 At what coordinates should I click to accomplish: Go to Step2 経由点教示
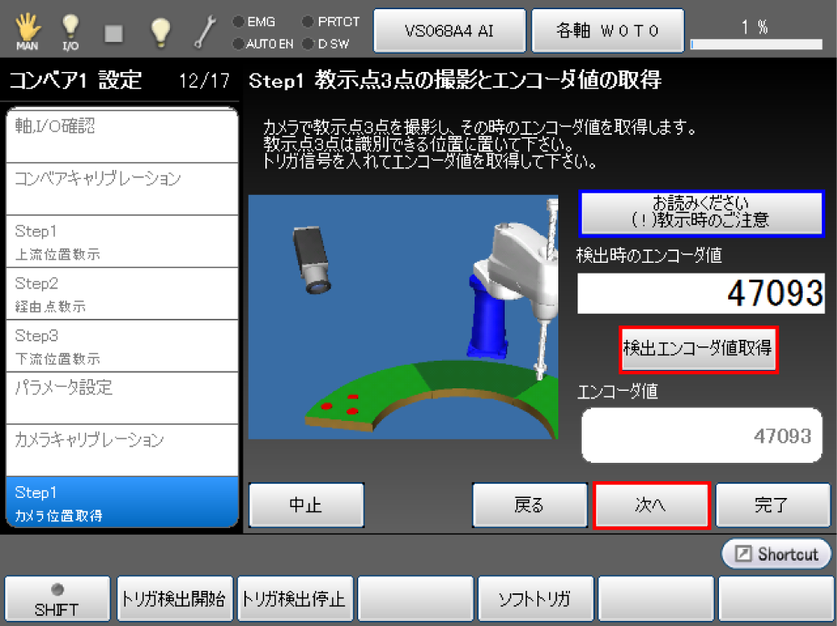click(x=122, y=294)
